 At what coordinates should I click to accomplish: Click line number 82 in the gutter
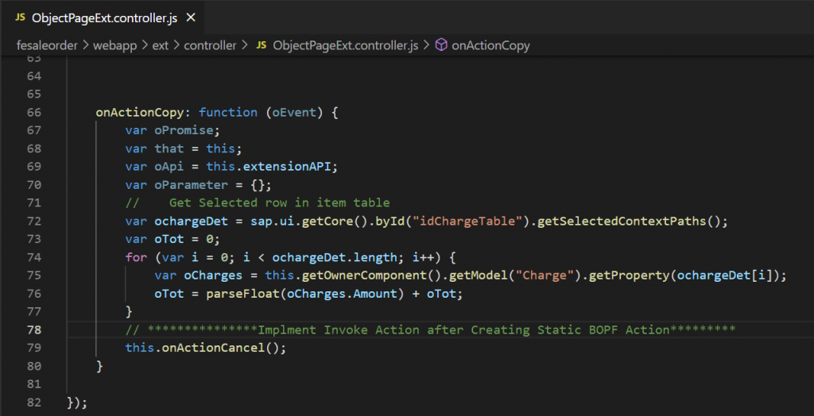coord(33,403)
